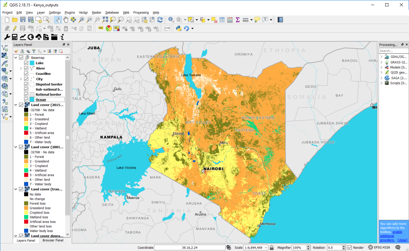Switch to the Browser Panel tab
The height and width of the screenshot is (251, 409).
tap(53, 241)
